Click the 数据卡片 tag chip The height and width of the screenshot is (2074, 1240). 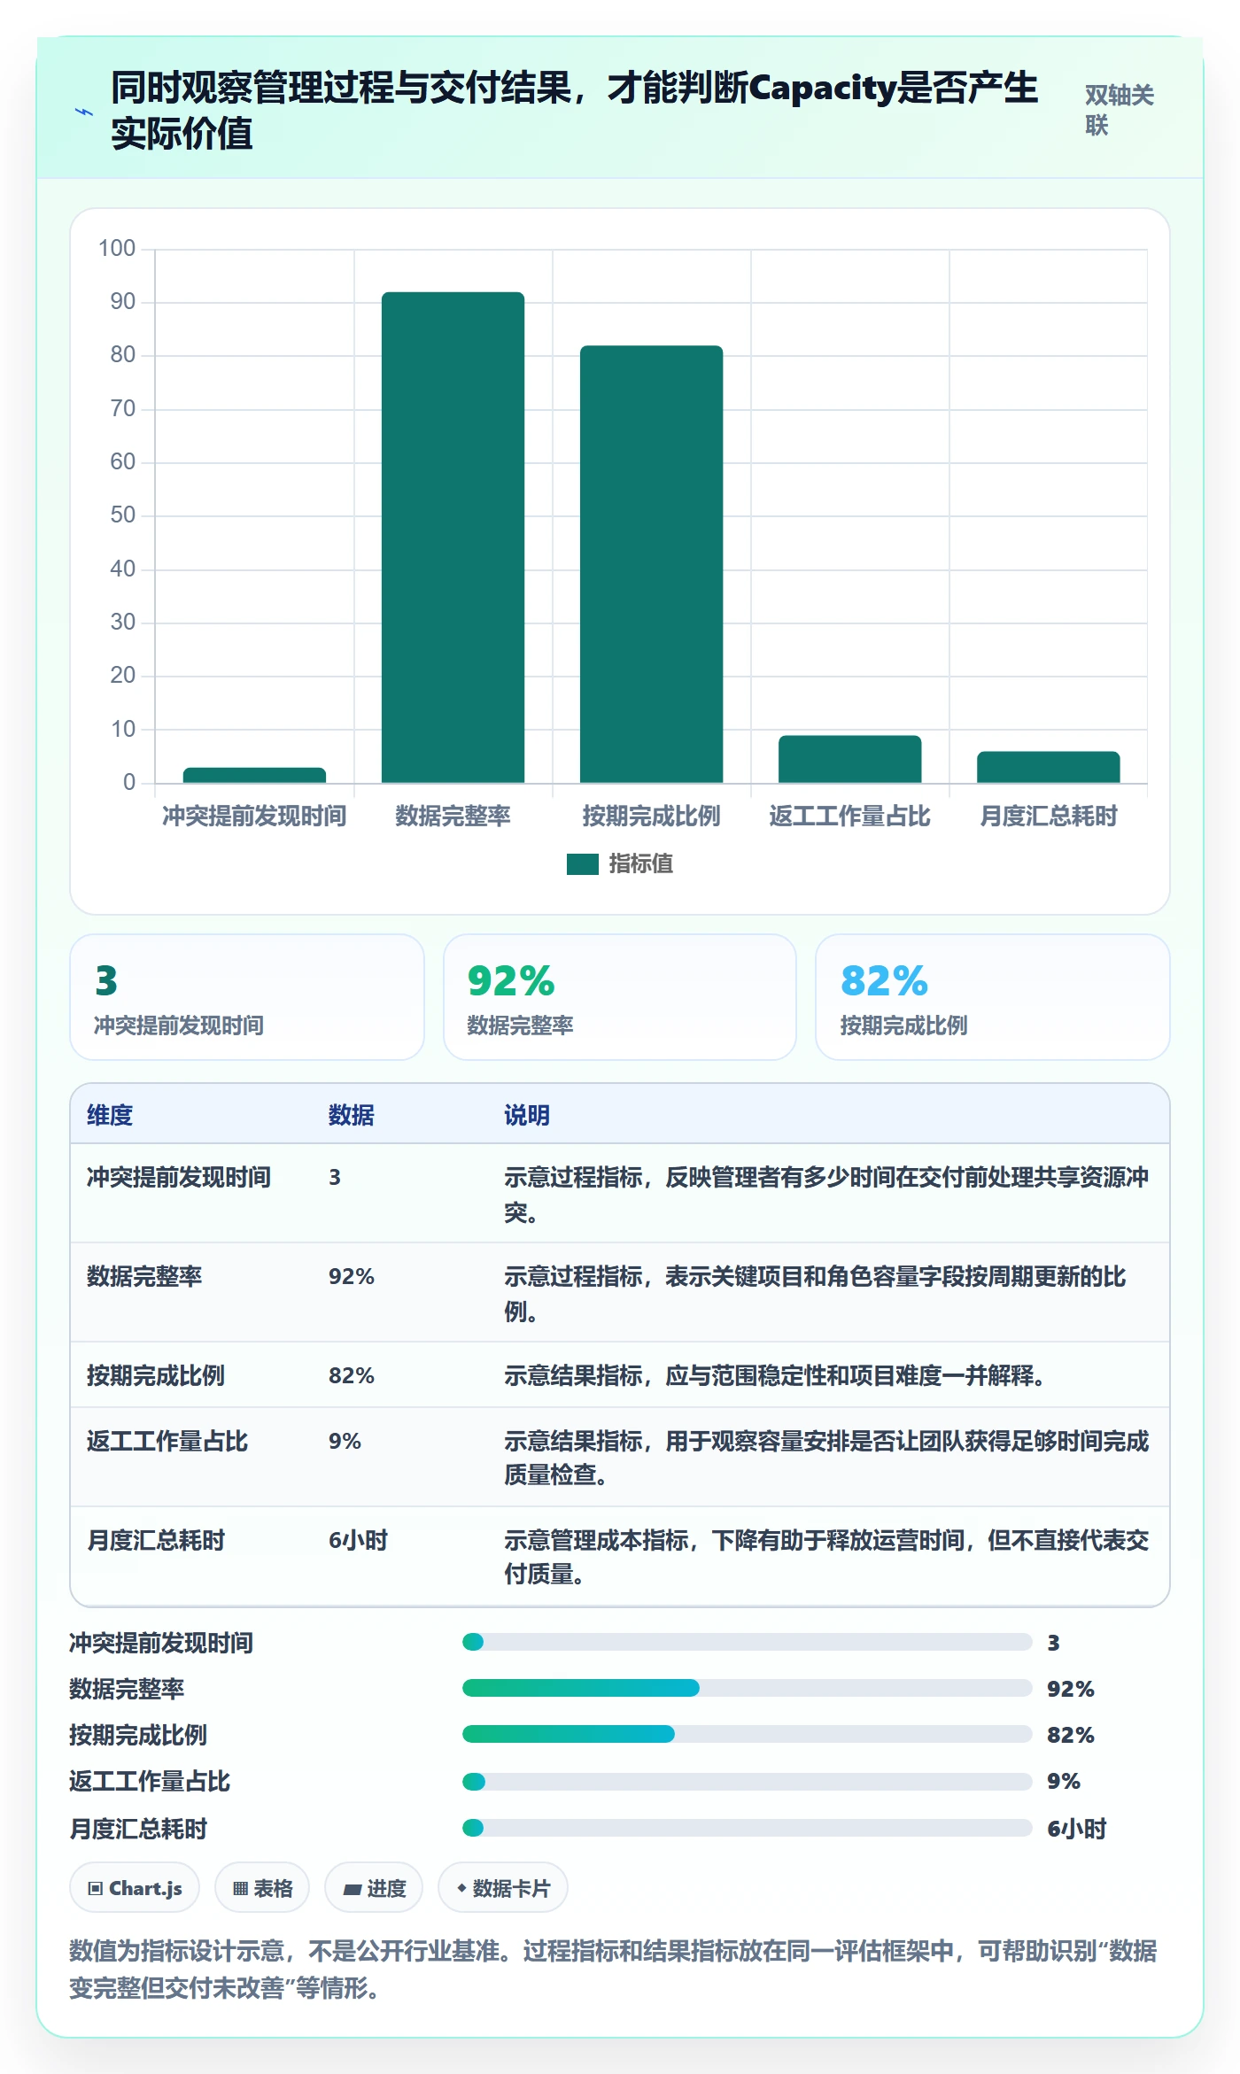(x=503, y=1888)
